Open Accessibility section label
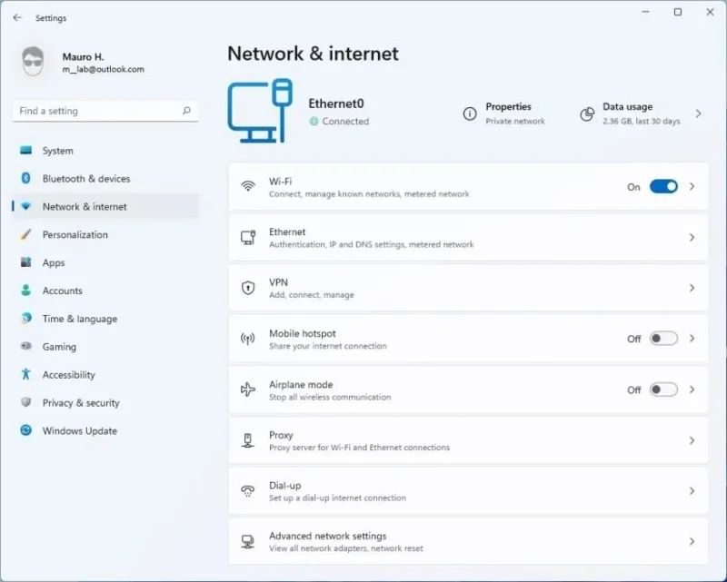 tap(69, 375)
